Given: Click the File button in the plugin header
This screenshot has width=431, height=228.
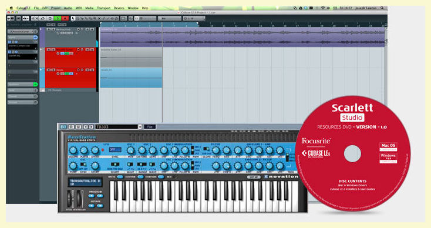Looking at the screenshot, I should 150,126.
